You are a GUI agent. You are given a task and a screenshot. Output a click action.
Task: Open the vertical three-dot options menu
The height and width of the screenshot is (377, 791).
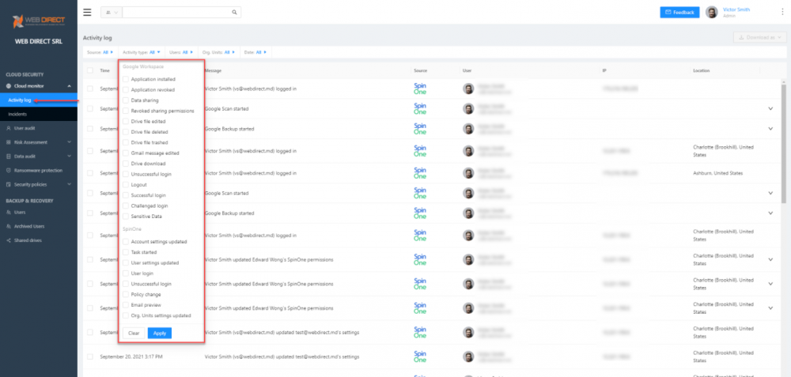pos(782,12)
